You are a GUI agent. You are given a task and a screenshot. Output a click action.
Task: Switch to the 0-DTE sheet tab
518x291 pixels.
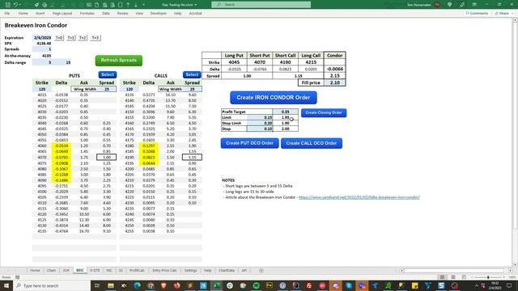click(x=95, y=271)
